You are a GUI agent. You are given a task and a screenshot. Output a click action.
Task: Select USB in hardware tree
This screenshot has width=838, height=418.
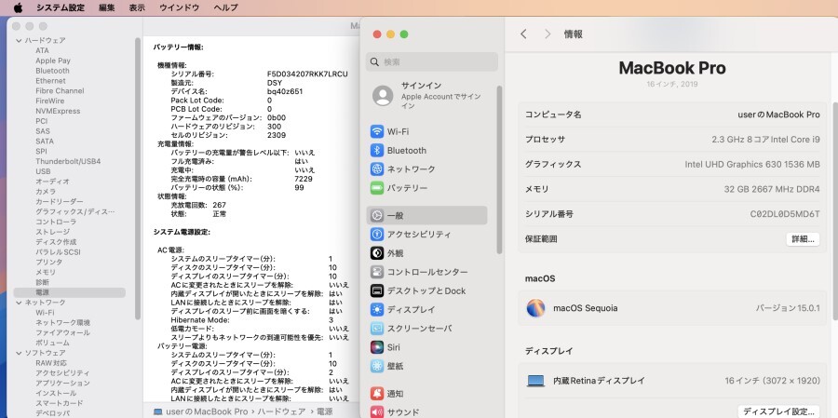[43, 171]
